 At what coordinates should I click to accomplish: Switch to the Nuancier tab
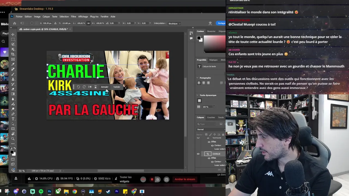click(x=211, y=31)
